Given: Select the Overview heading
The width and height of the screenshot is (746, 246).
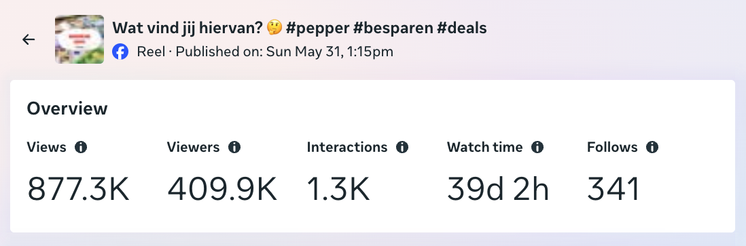Looking at the screenshot, I should coord(67,108).
